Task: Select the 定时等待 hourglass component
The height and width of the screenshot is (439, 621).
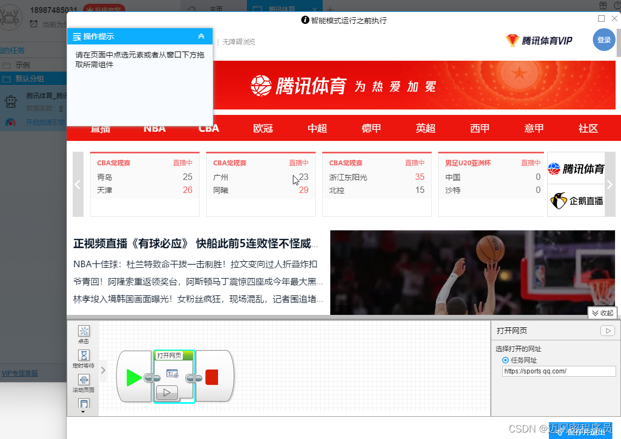Action: [x=84, y=355]
